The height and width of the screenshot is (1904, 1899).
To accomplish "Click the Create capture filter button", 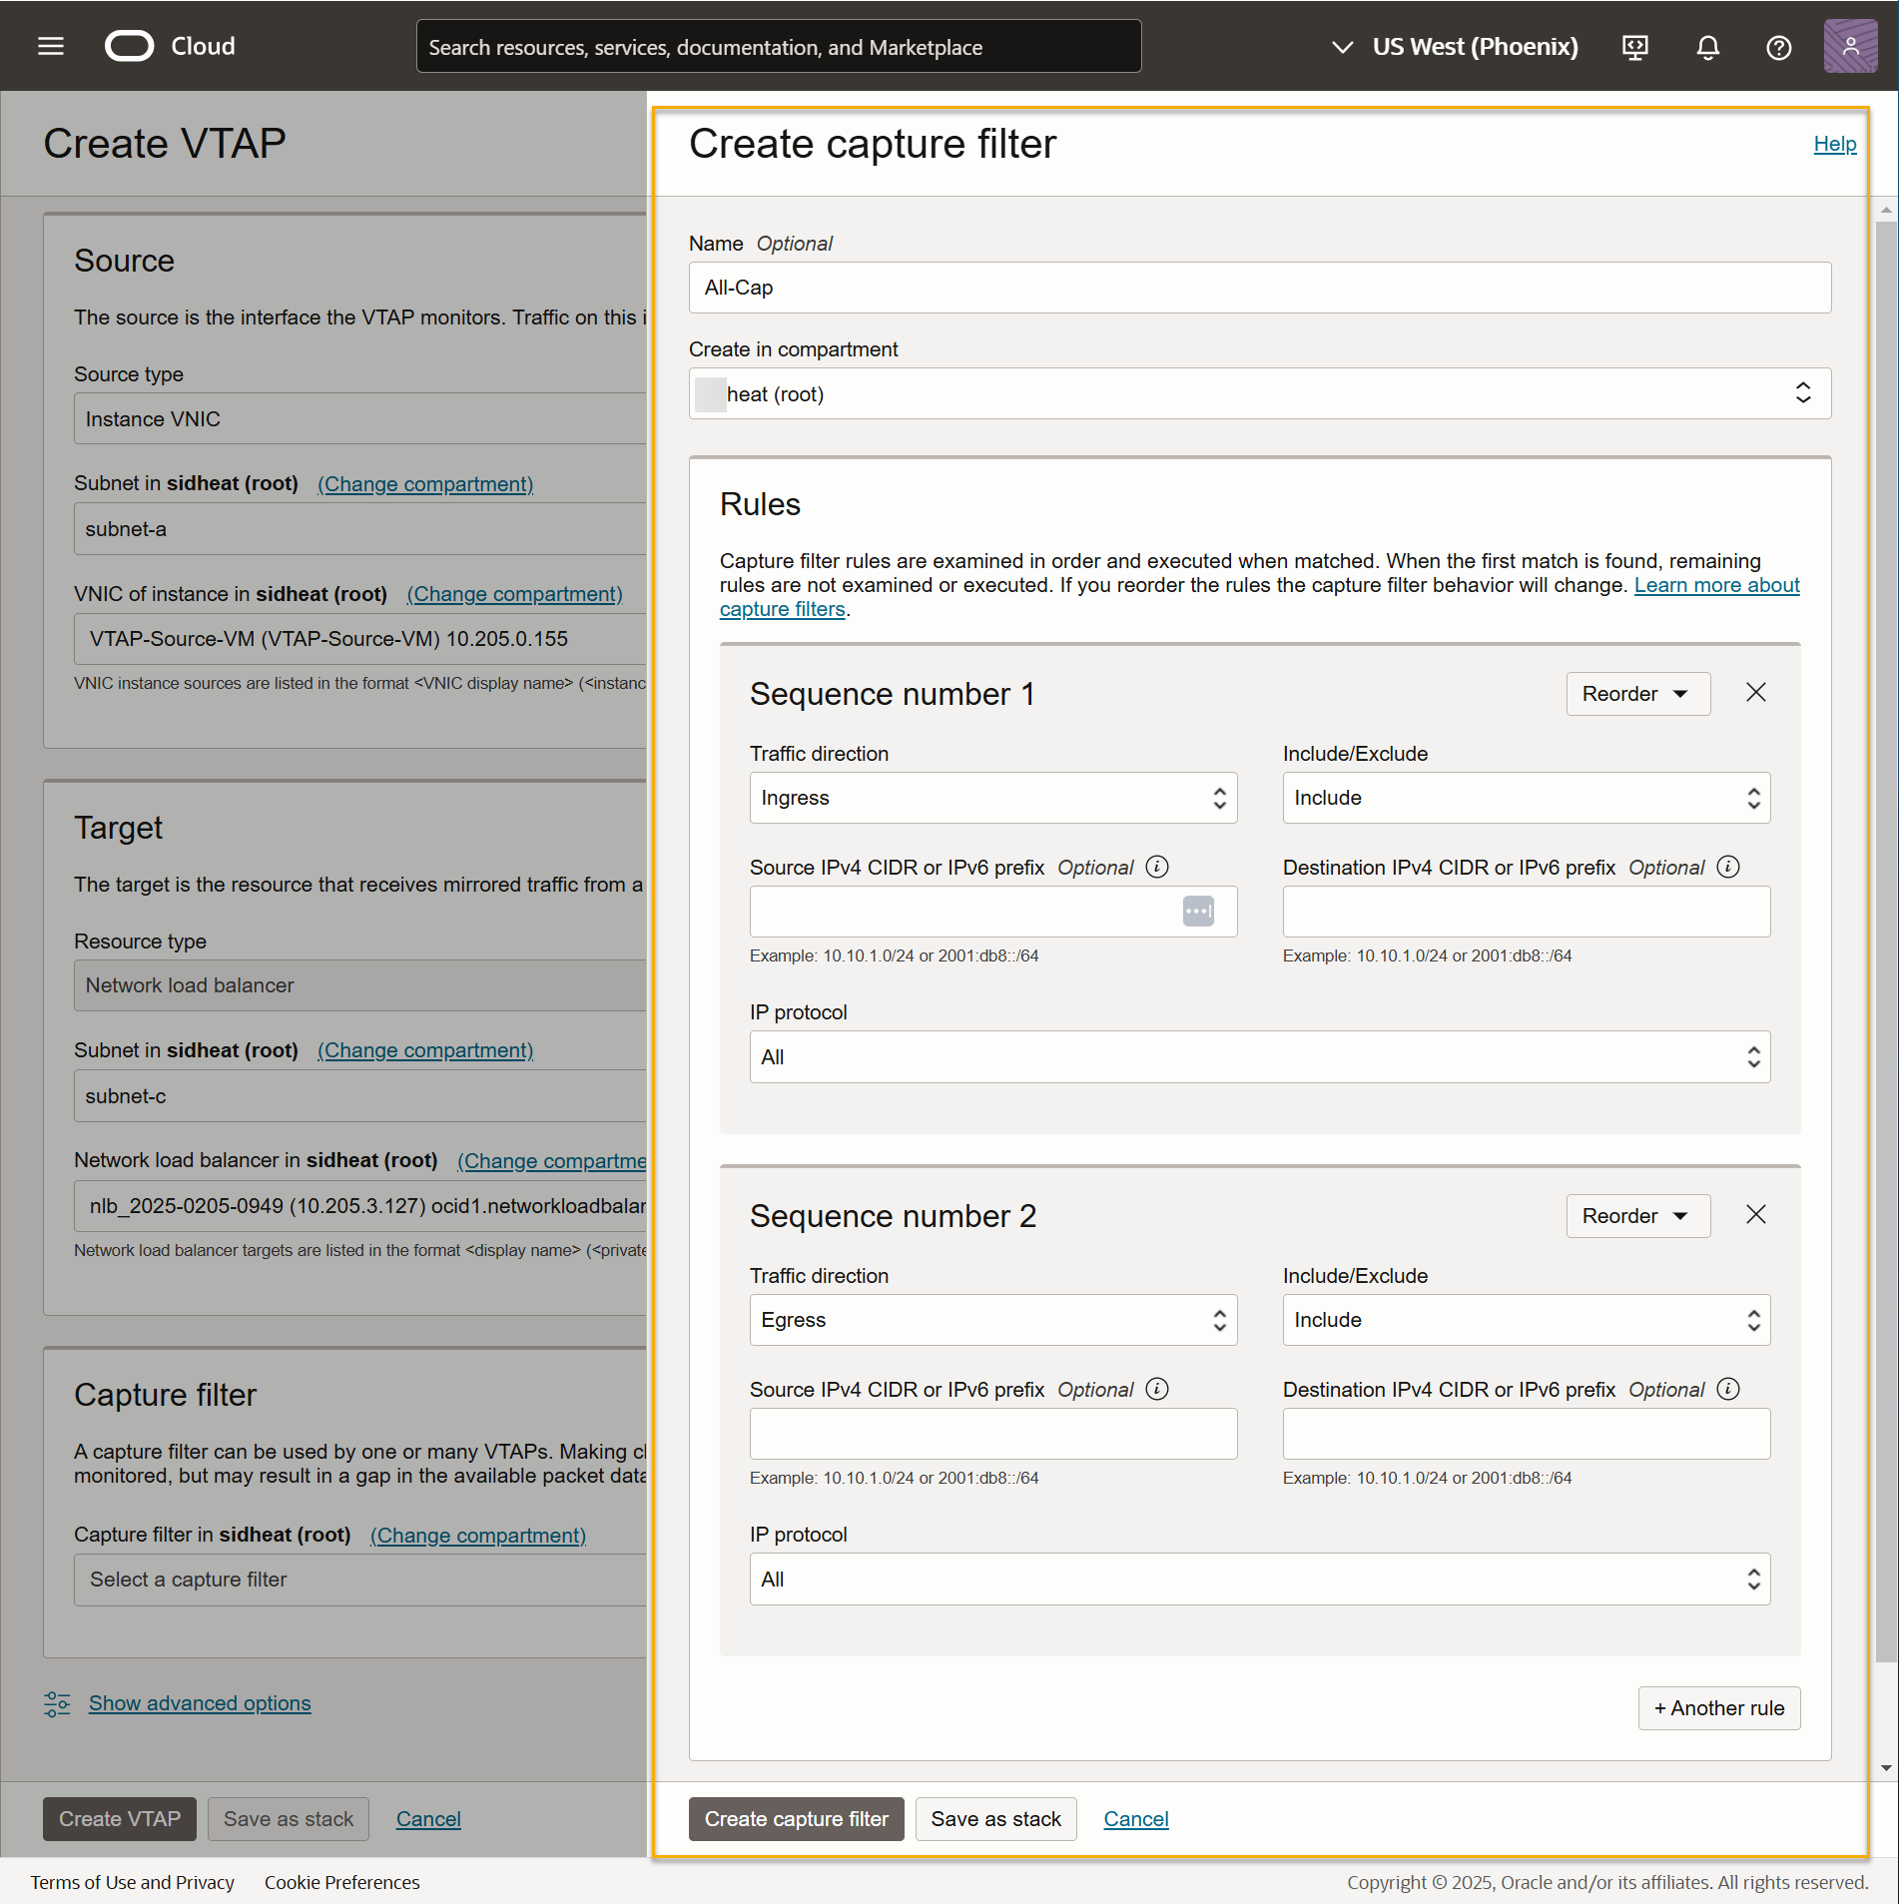I will (x=796, y=1819).
